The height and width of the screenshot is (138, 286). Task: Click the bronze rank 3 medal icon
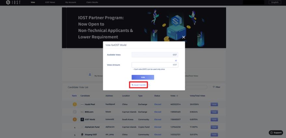pyautogui.click(x=75, y=120)
